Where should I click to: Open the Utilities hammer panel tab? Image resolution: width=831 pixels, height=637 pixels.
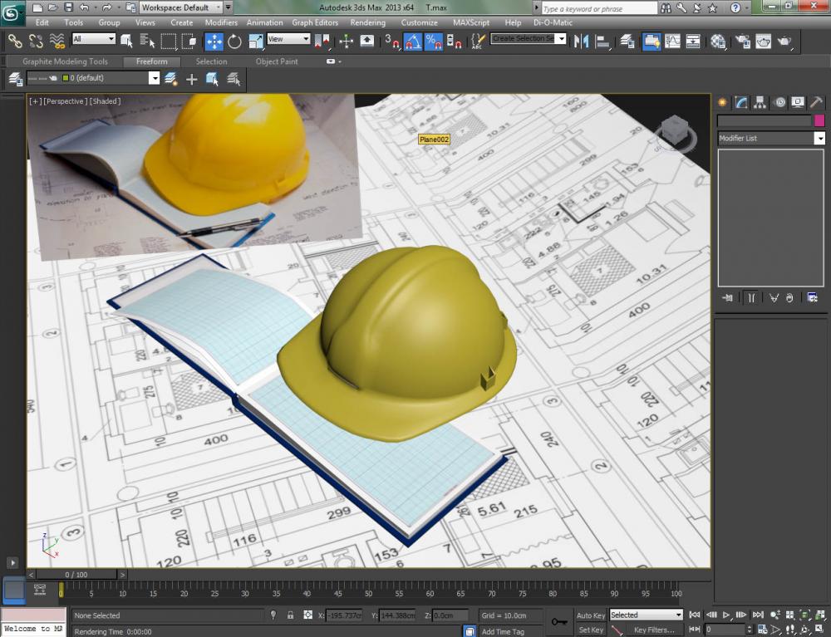click(816, 102)
